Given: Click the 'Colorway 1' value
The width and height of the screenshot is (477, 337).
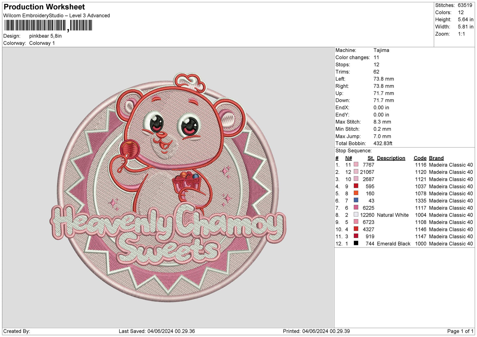Looking at the screenshot, I should point(42,43).
